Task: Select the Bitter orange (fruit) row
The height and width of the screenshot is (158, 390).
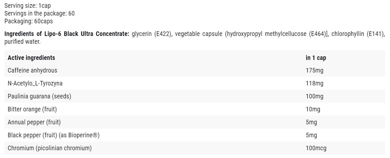Action: (x=32, y=109)
